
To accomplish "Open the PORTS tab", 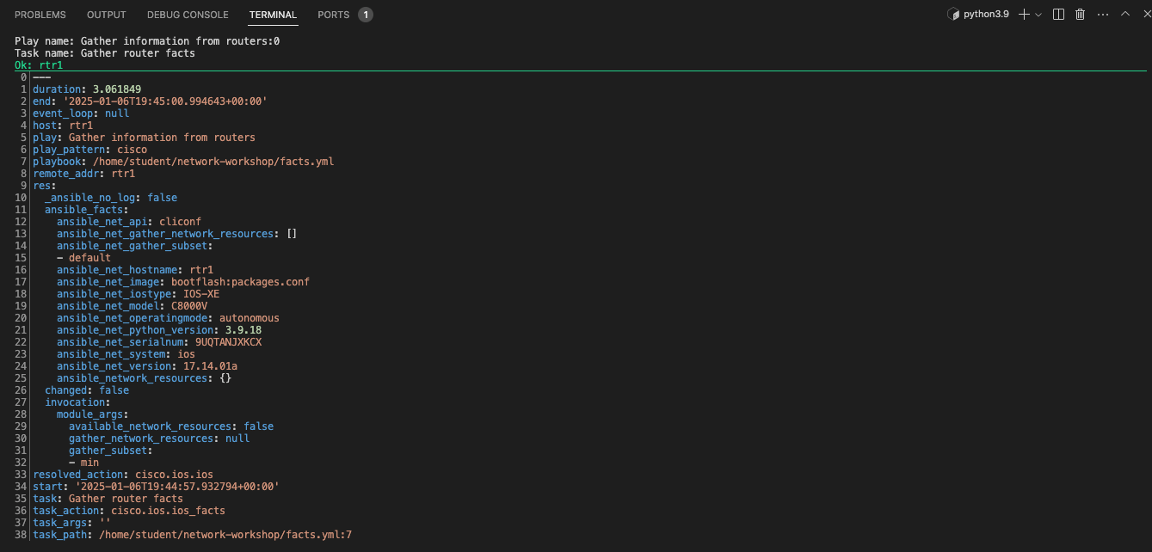I will point(332,14).
